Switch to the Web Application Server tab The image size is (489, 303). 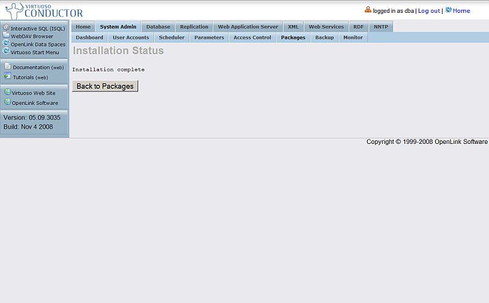pos(248,27)
